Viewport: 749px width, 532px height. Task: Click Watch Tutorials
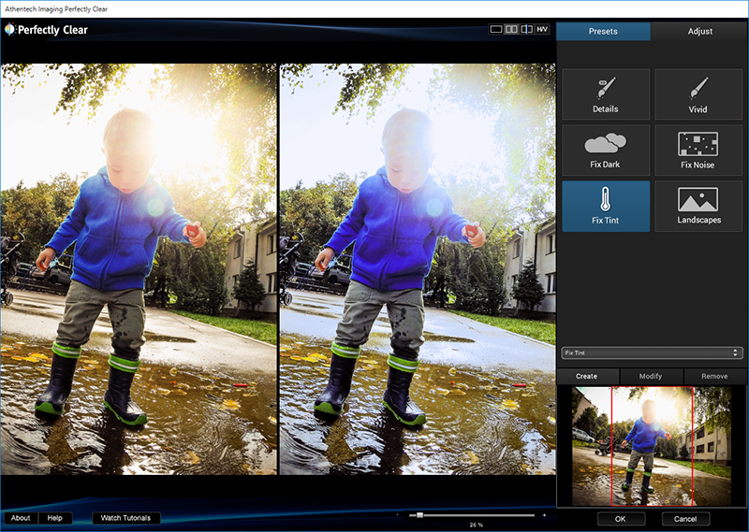click(x=125, y=518)
